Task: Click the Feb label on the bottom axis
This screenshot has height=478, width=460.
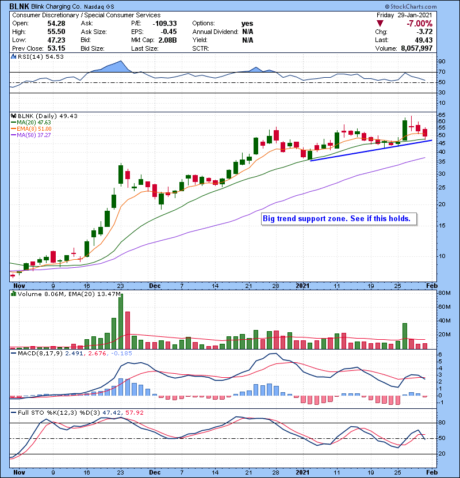Action: 432,472
